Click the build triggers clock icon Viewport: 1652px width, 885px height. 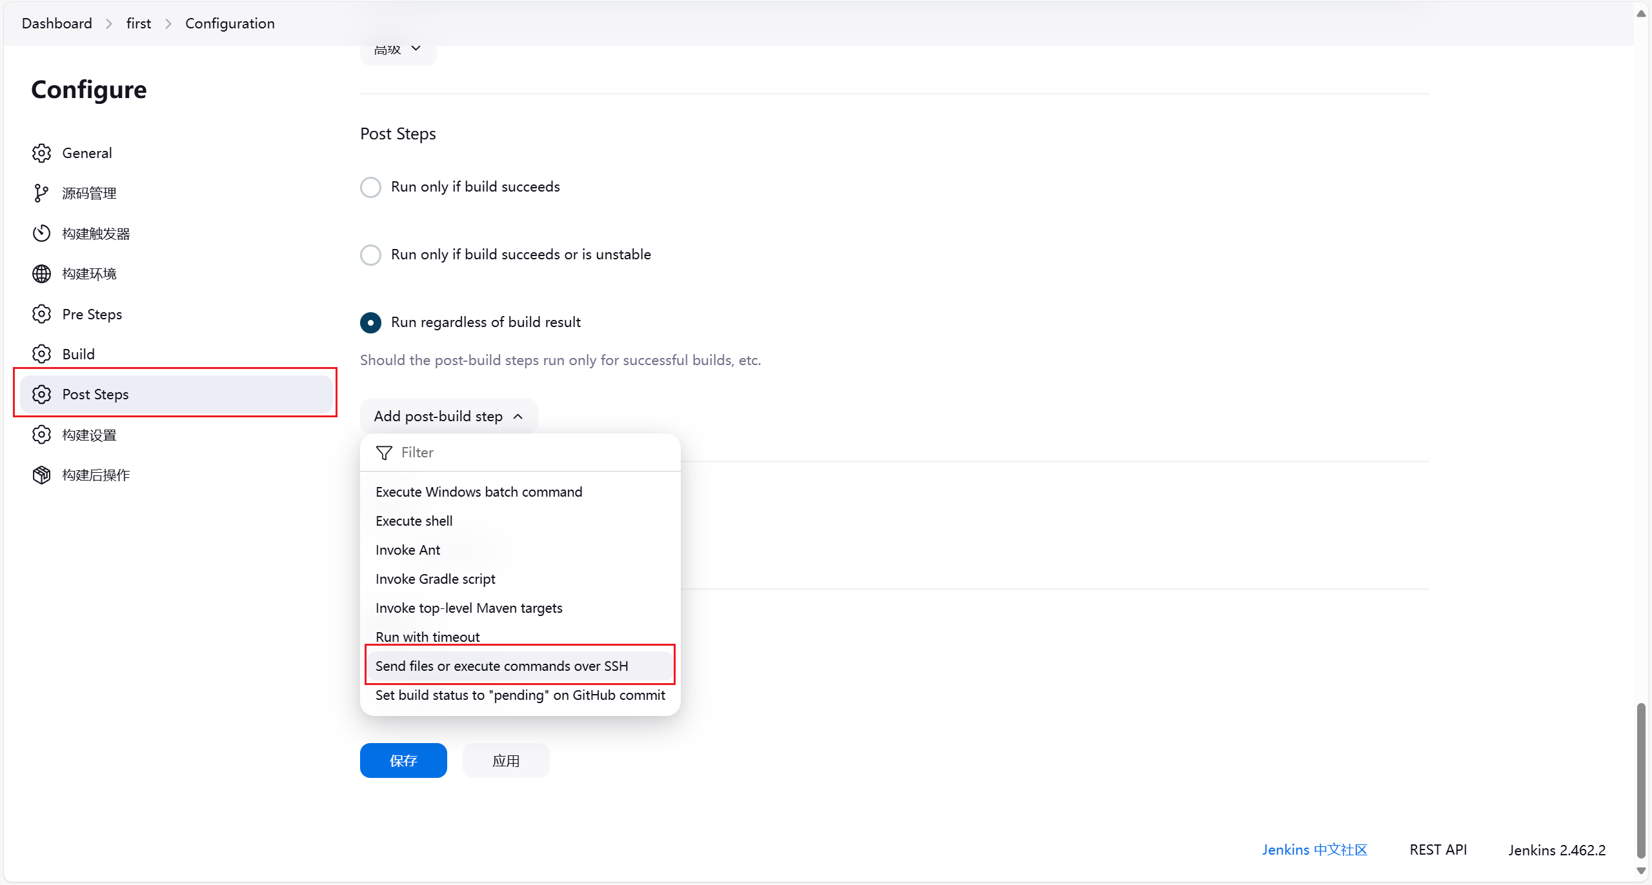(41, 234)
